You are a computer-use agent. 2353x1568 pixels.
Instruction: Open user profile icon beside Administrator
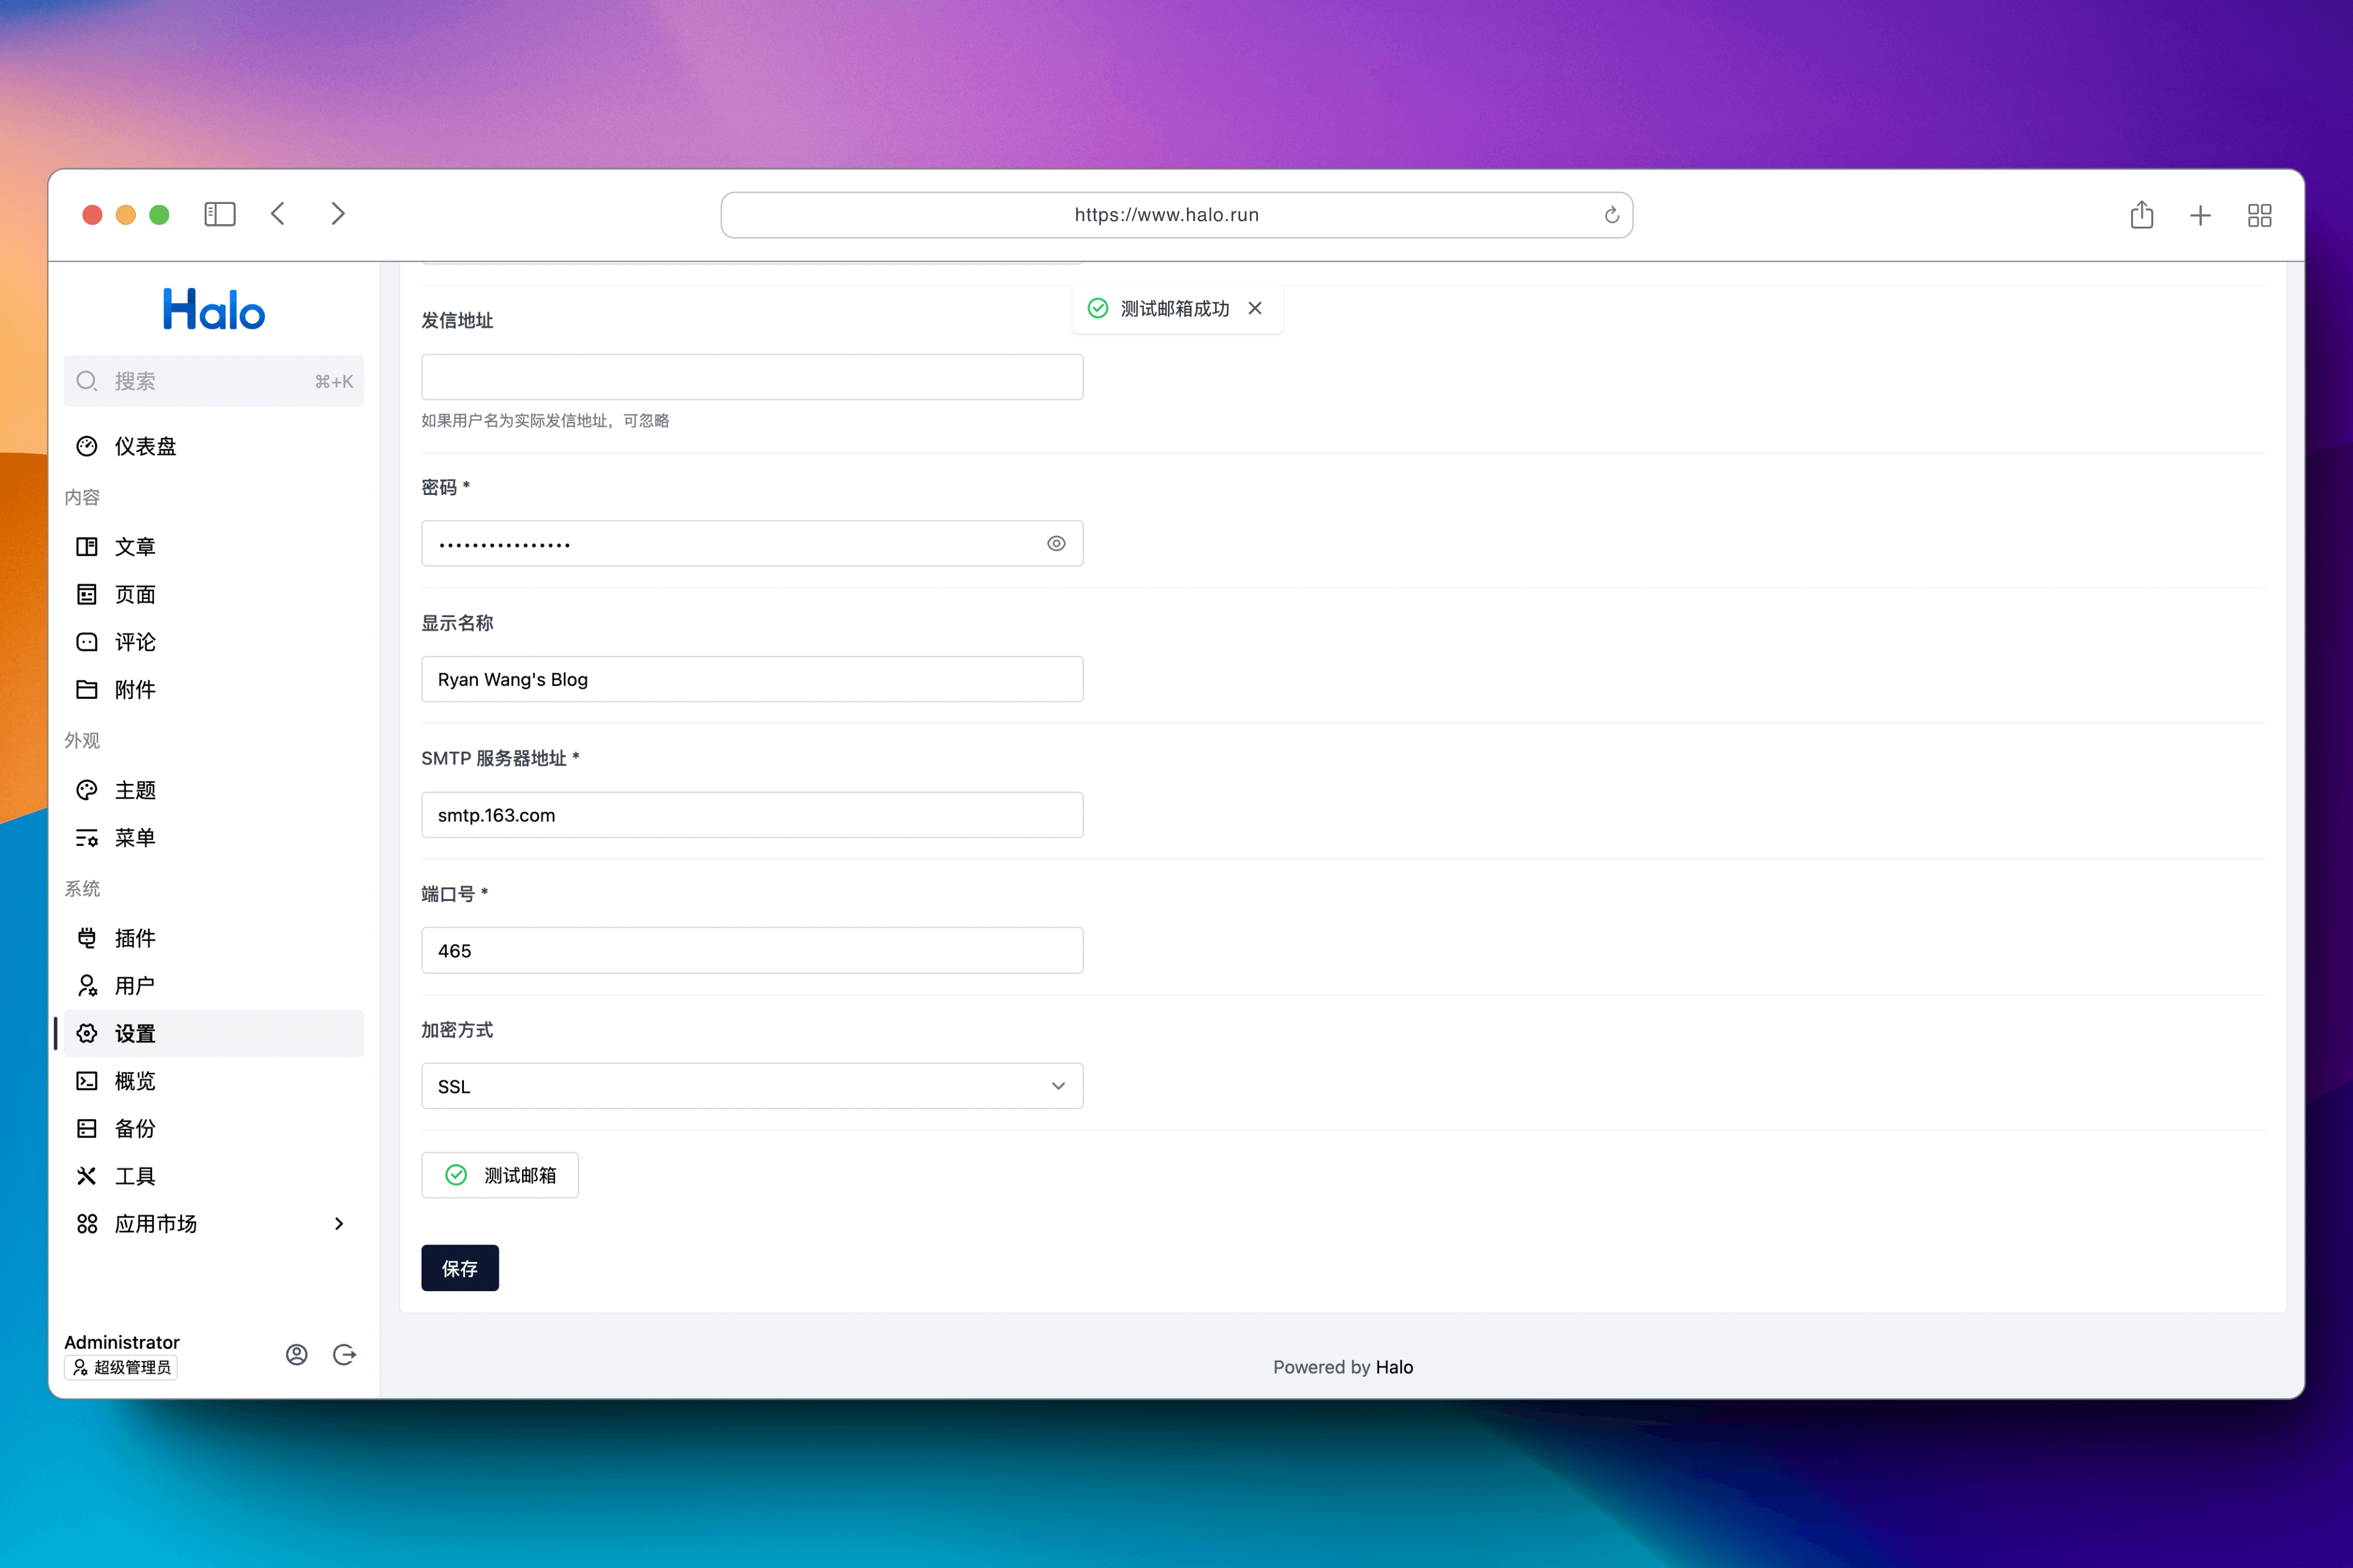point(296,1354)
